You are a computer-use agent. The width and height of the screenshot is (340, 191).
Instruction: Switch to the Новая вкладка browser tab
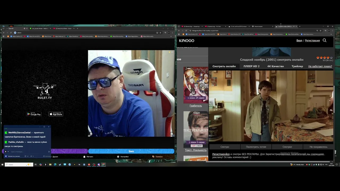(262, 26)
